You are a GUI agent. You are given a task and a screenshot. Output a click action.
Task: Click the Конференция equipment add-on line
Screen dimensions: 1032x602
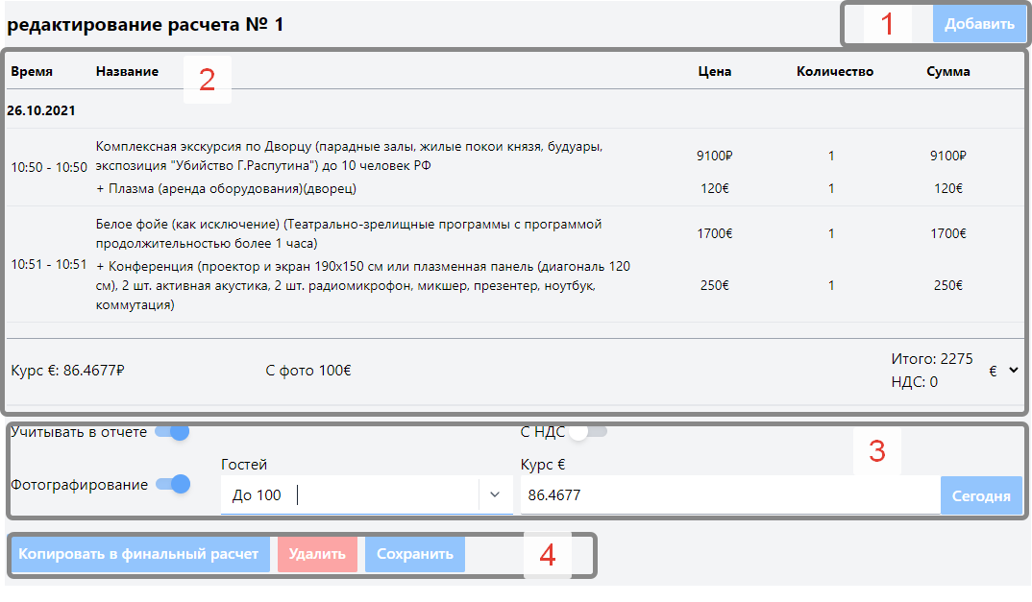363,285
